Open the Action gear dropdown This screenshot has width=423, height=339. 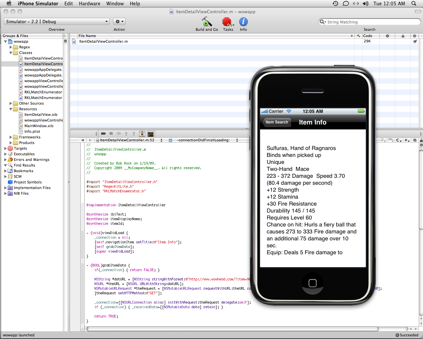119,22
